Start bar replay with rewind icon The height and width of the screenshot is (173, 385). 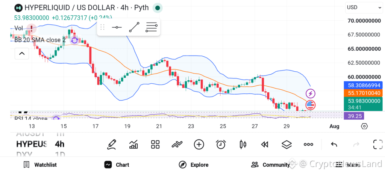(x=264, y=144)
